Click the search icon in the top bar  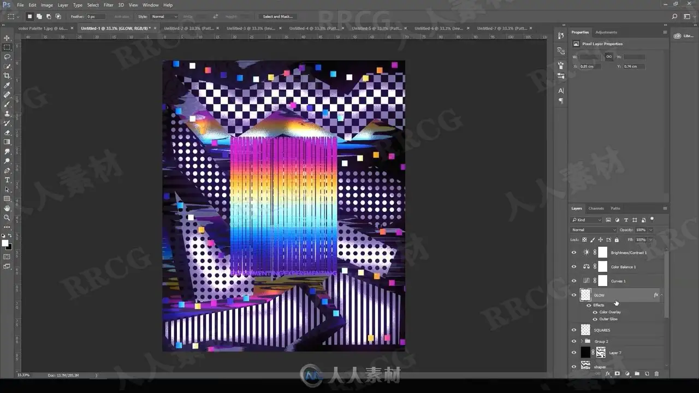pyautogui.click(x=675, y=16)
